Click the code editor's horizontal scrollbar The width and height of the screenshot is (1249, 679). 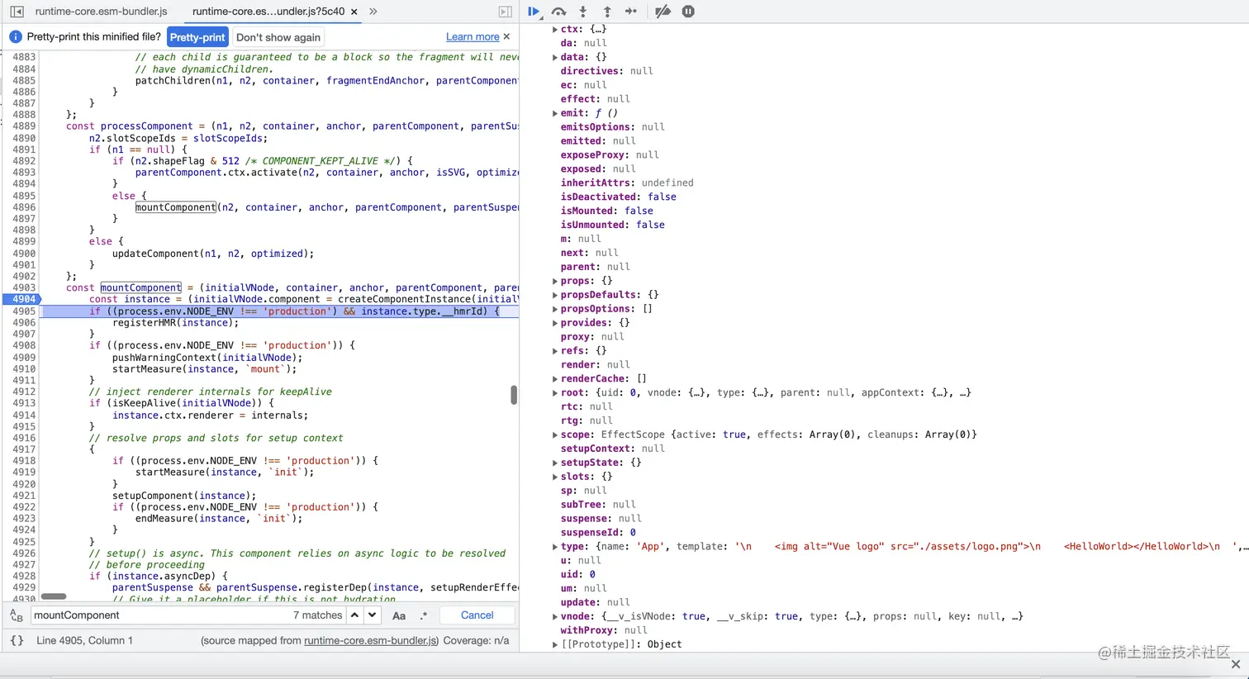point(54,596)
